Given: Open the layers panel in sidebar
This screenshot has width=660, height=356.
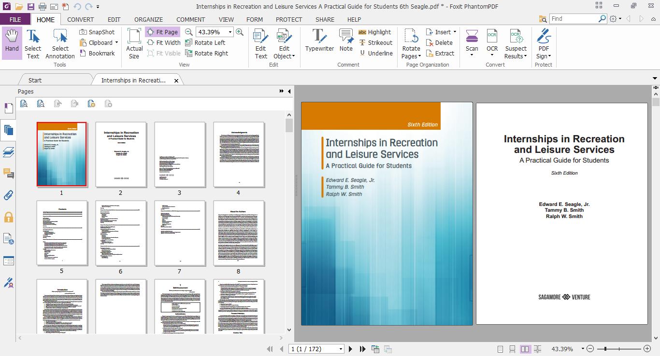Looking at the screenshot, I should tap(8, 152).
